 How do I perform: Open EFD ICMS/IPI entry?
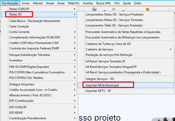(x=39, y=107)
